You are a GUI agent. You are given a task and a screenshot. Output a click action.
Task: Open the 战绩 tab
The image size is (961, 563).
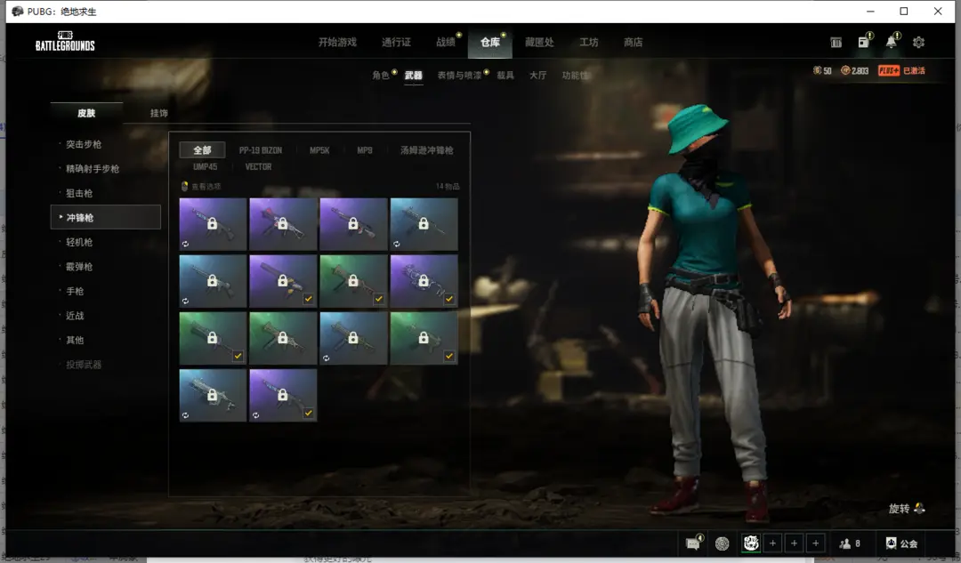tap(446, 43)
